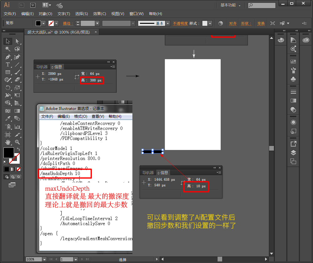The height and width of the screenshot is (263, 313).
Task: Open the Brushes panel
Action: click(x=293, y=70)
